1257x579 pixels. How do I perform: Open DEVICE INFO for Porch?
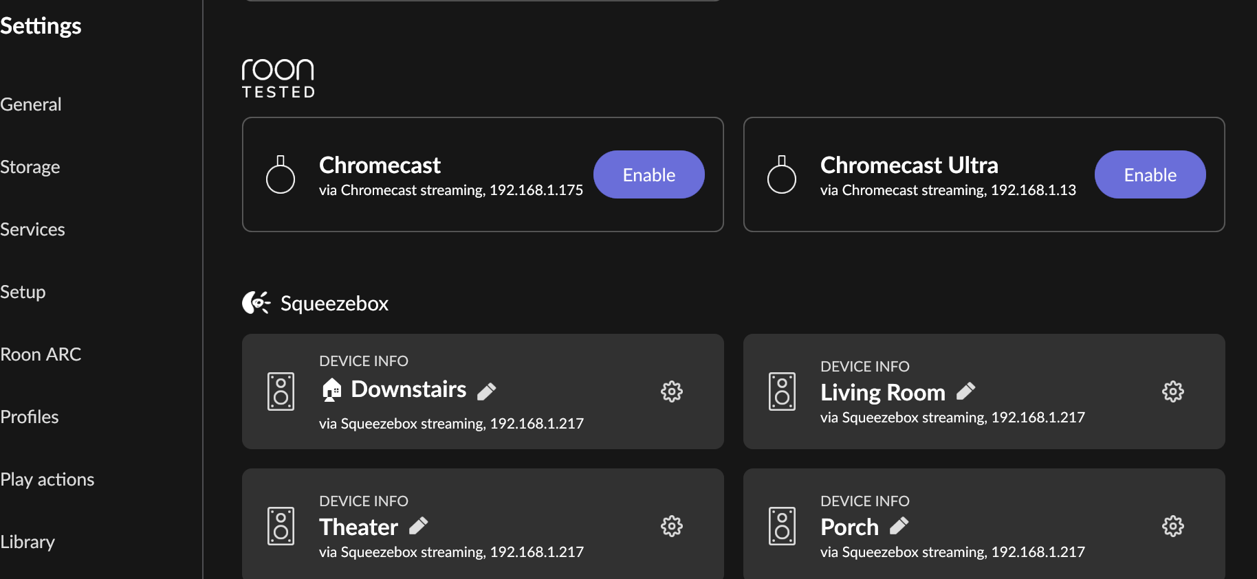coord(865,501)
